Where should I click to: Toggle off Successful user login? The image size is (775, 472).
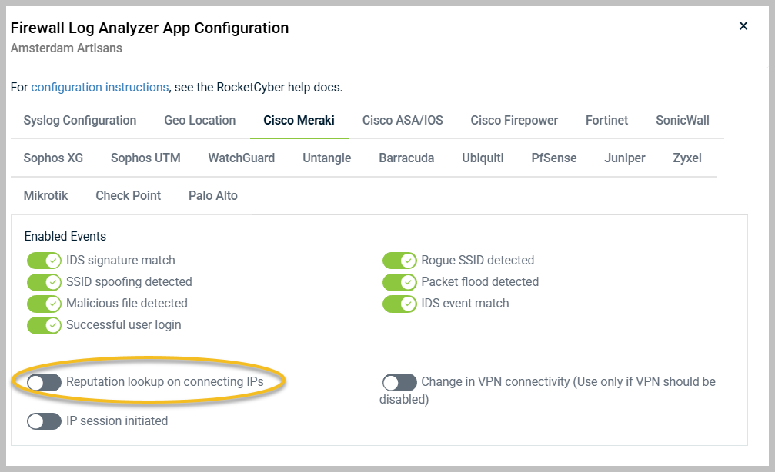44,324
